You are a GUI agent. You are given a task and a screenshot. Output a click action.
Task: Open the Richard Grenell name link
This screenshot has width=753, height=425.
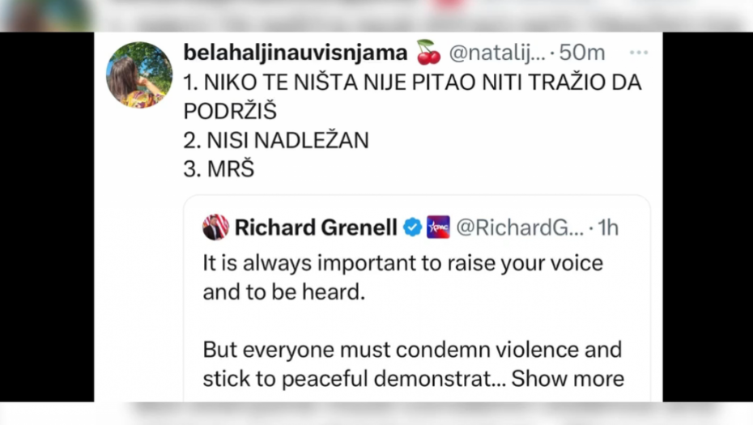316,227
